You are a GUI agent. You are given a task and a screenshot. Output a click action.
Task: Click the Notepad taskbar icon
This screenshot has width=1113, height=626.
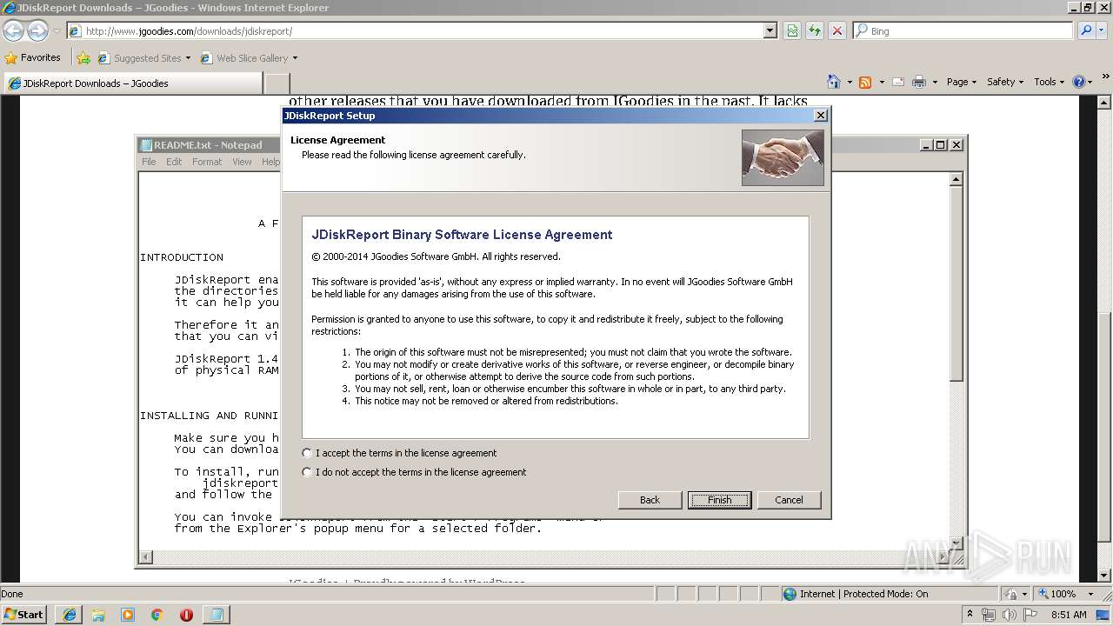pos(216,615)
